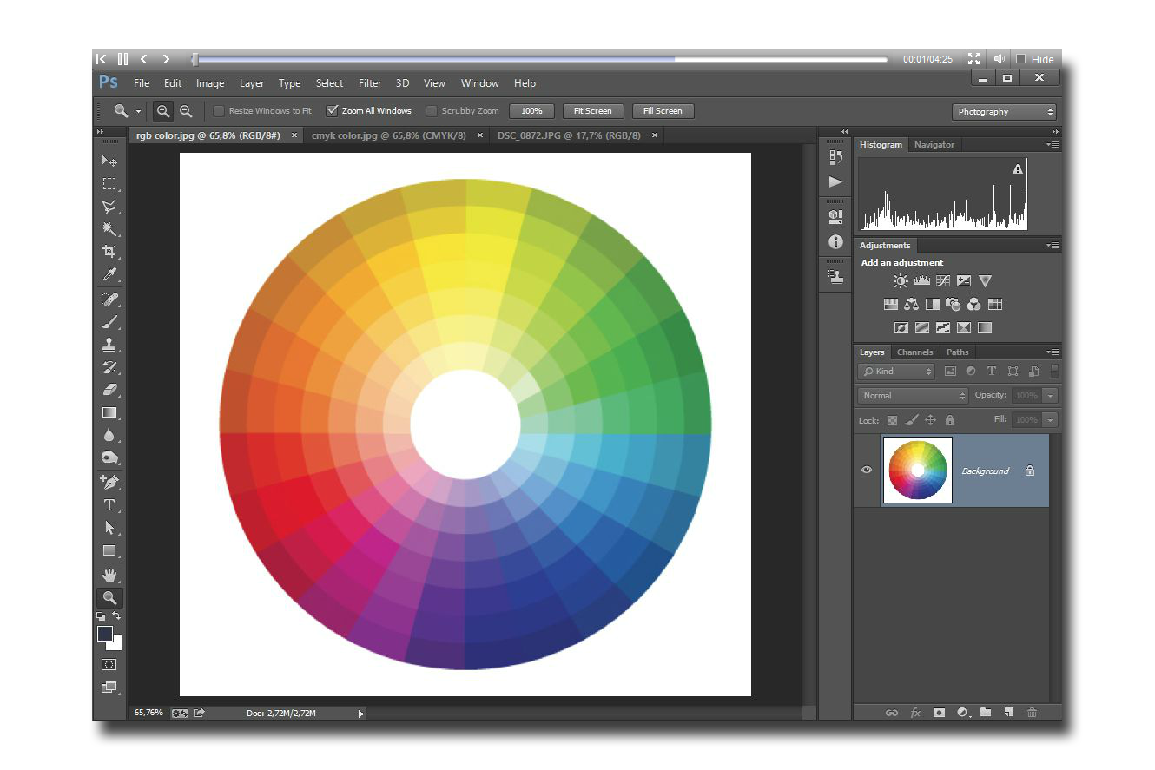Click the delete layer trash icon
This screenshot has width=1155, height=770.
(1032, 713)
